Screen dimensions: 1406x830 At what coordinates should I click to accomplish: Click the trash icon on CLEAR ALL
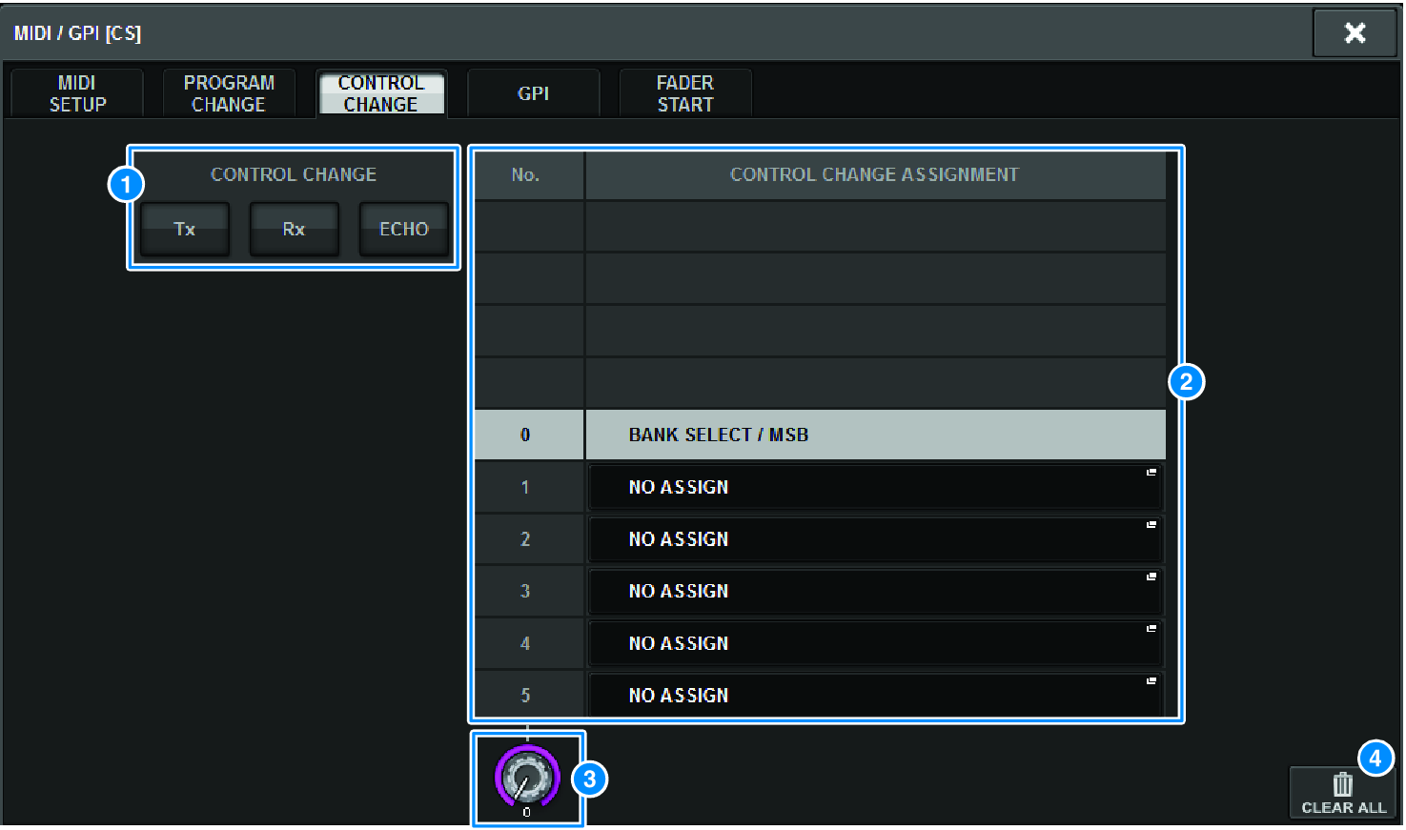click(1342, 781)
